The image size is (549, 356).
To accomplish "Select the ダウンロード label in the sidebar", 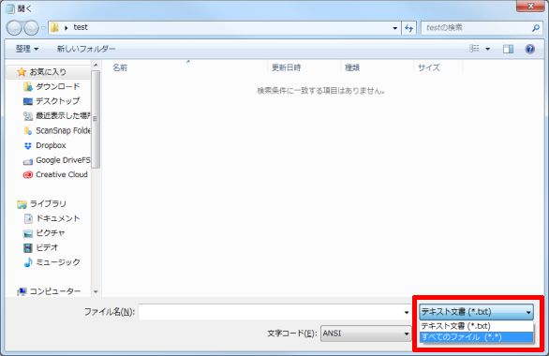I will click(x=58, y=86).
